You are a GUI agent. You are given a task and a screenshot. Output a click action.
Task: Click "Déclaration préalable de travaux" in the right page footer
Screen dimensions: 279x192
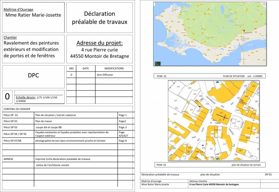click(x=160, y=174)
